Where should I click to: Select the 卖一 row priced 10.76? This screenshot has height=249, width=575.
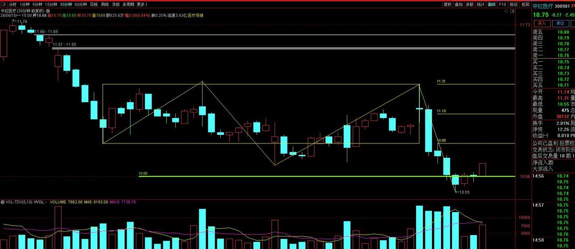pos(554,55)
